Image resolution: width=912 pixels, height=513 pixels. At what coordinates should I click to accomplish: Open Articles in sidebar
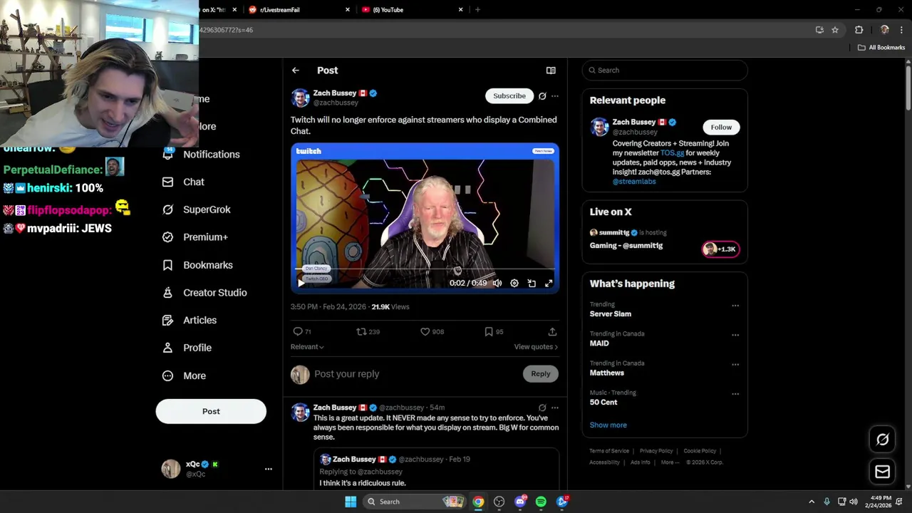190,321
